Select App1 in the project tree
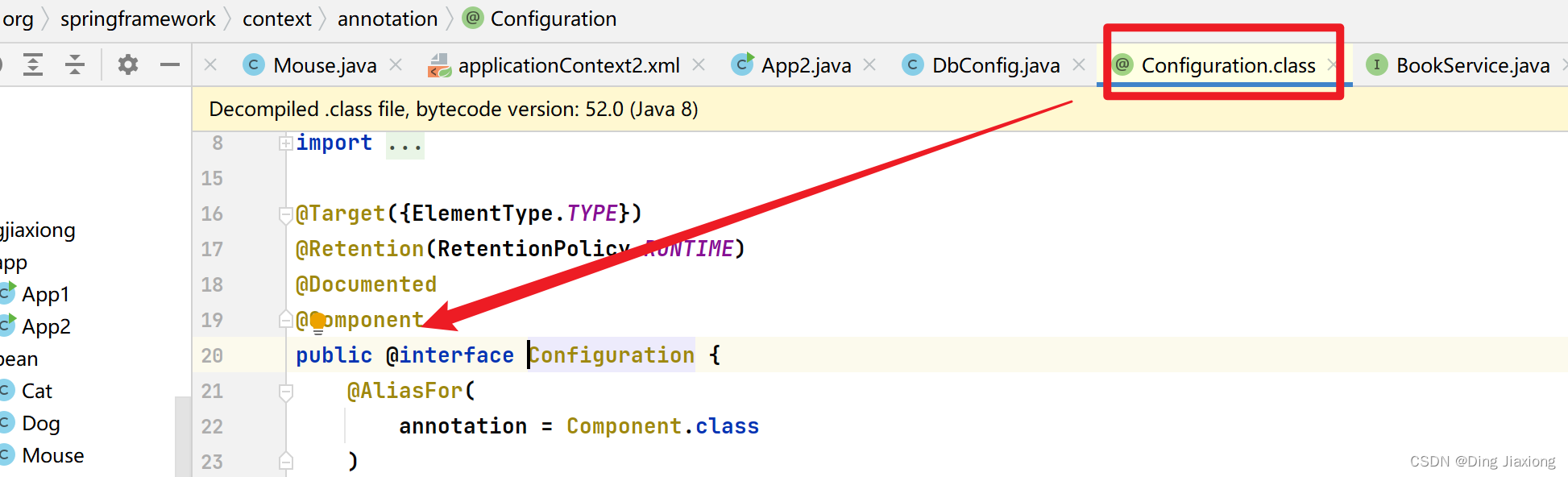 coord(46,294)
